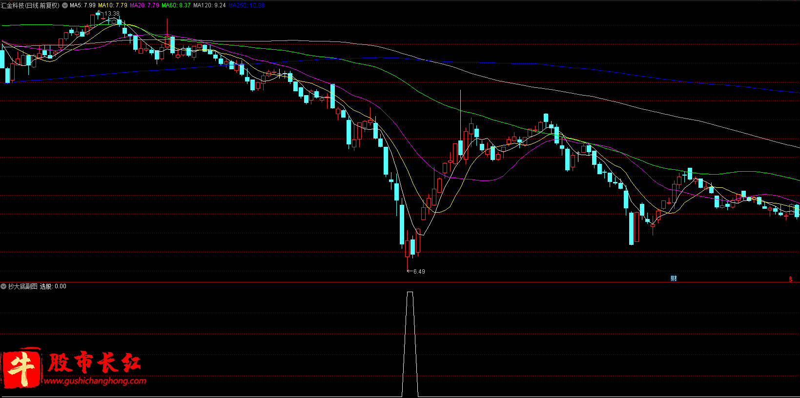Screen dimensions: 800x398
Task: Click the MA5: 7.99 legend label
Action: tap(82, 5)
